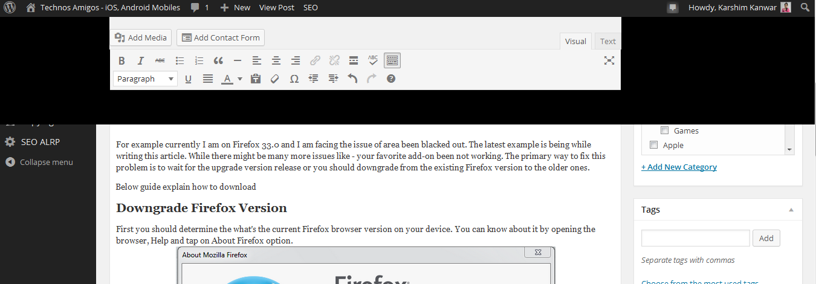Screen dimensions: 816x284
Task: Open the New content menu
Action: pos(235,8)
